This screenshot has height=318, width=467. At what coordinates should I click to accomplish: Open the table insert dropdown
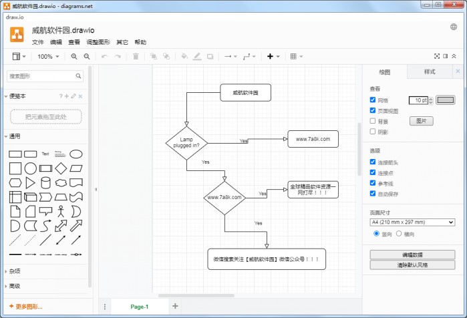pos(297,56)
